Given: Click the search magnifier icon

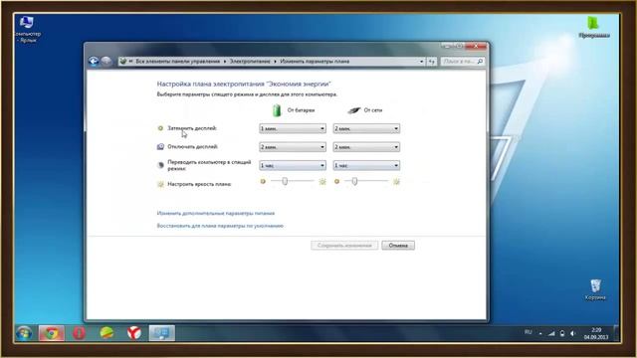Looking at the screenshot, I should tap(480, 62).
